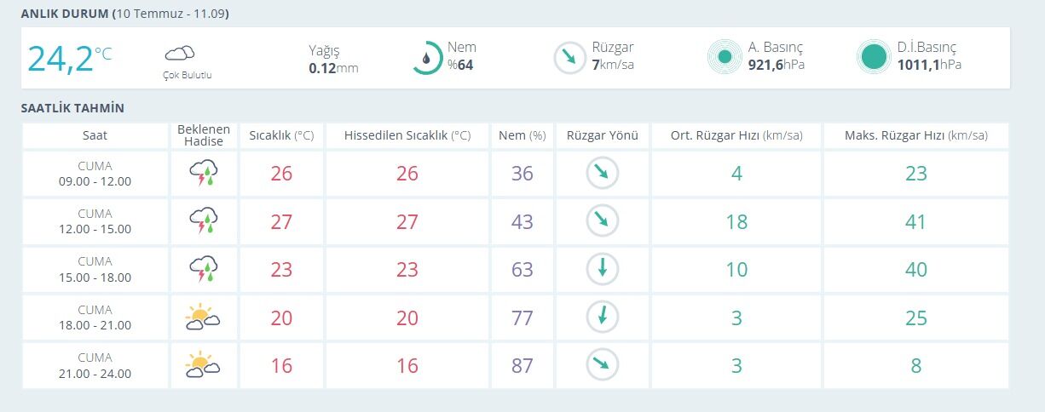The image size is (1045, 412).
Task: Click the Ort. Rüzgar Hızı column header
Action: [736, 135]
